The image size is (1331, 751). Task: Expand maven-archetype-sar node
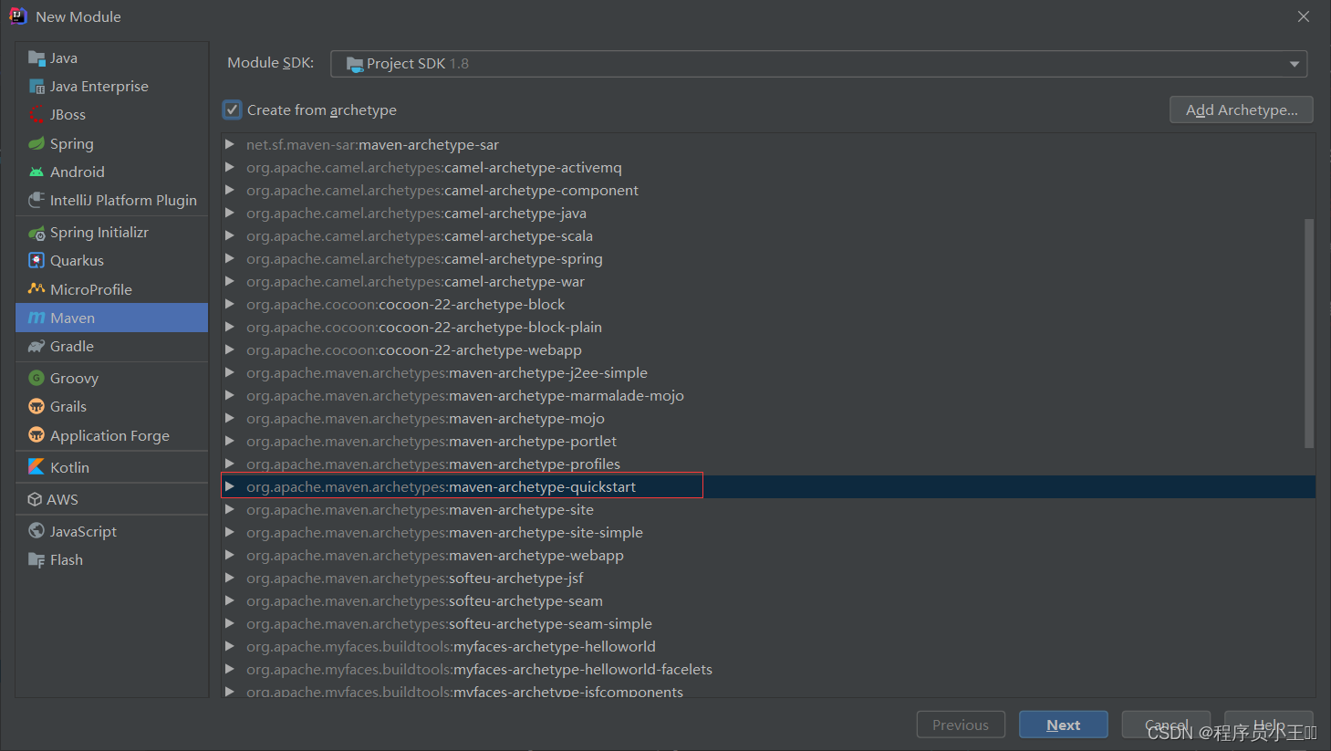tap(230, 145)
